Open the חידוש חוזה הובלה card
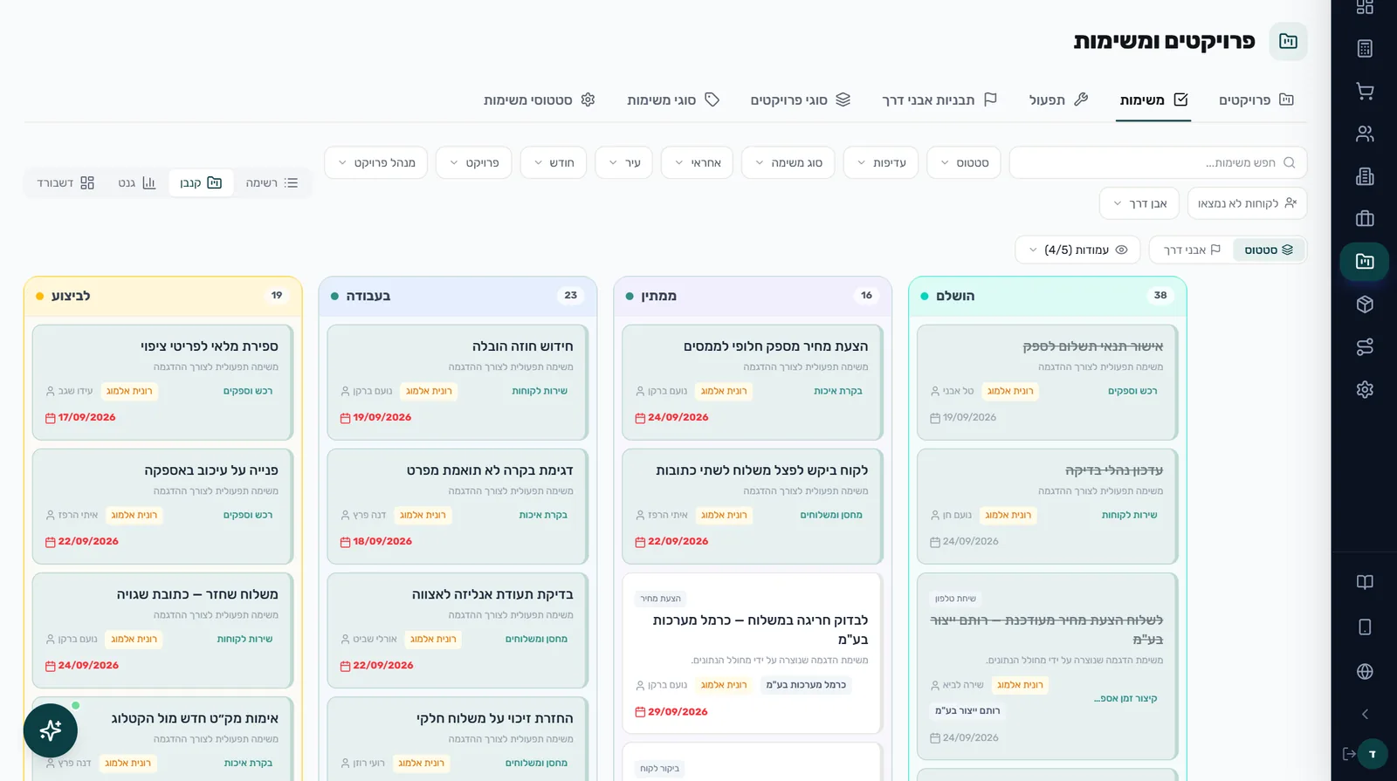The width and height of the screenshot is (1397, 781). pos(458,382)
